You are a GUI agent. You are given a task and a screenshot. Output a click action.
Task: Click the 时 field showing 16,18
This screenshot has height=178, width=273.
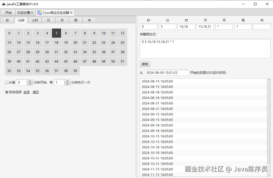(x=186, y=27)
